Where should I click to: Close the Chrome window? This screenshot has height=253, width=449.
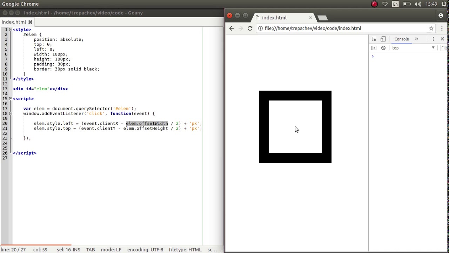point(229,15)
